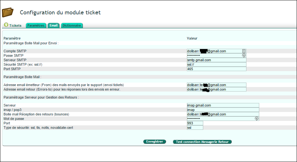Click the 'Passe SMTP' label
Screen dimensions: 297x162
click(13, 55)
